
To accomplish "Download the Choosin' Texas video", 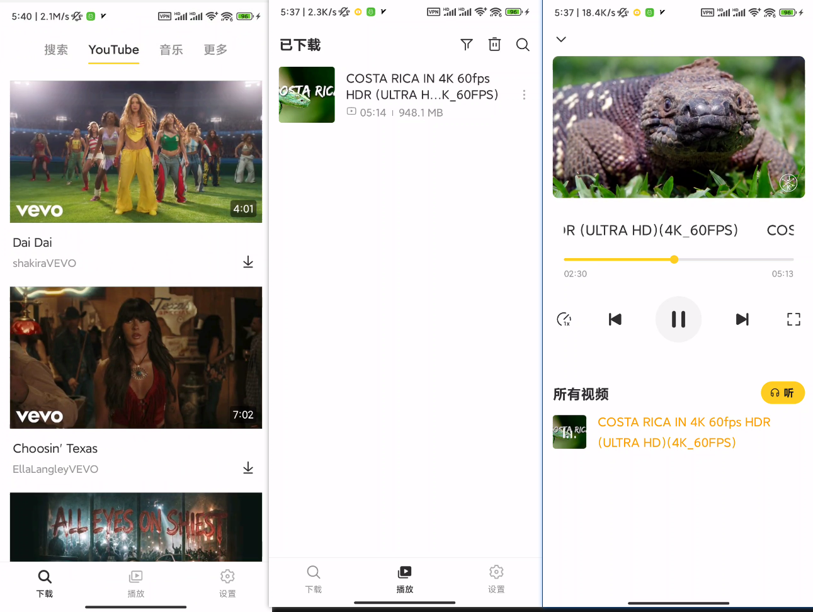I will 248,468.
